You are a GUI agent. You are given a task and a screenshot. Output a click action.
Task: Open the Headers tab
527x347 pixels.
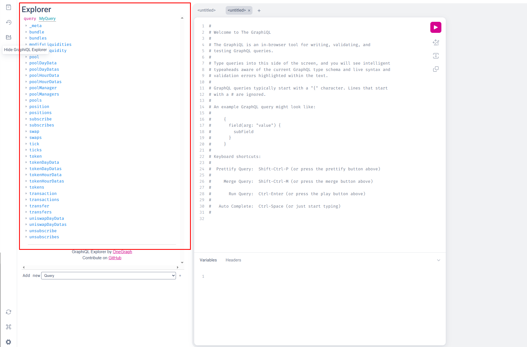coord(233,260)
